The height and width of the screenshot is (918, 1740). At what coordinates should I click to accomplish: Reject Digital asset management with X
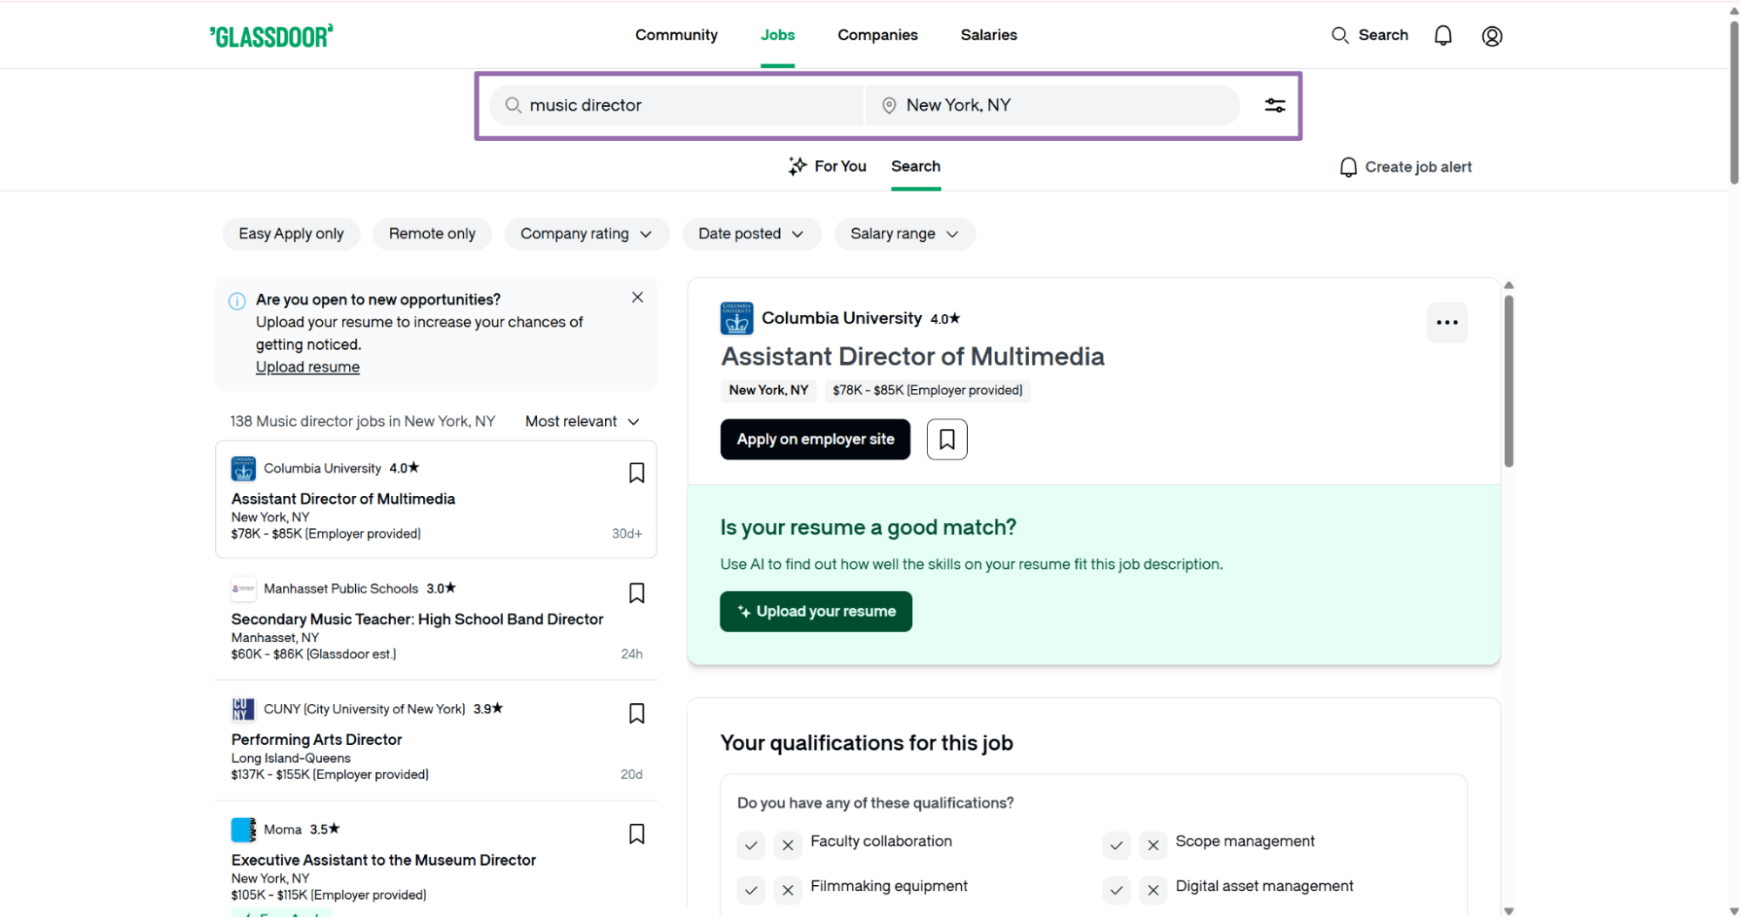click(x=1152, y=890)
